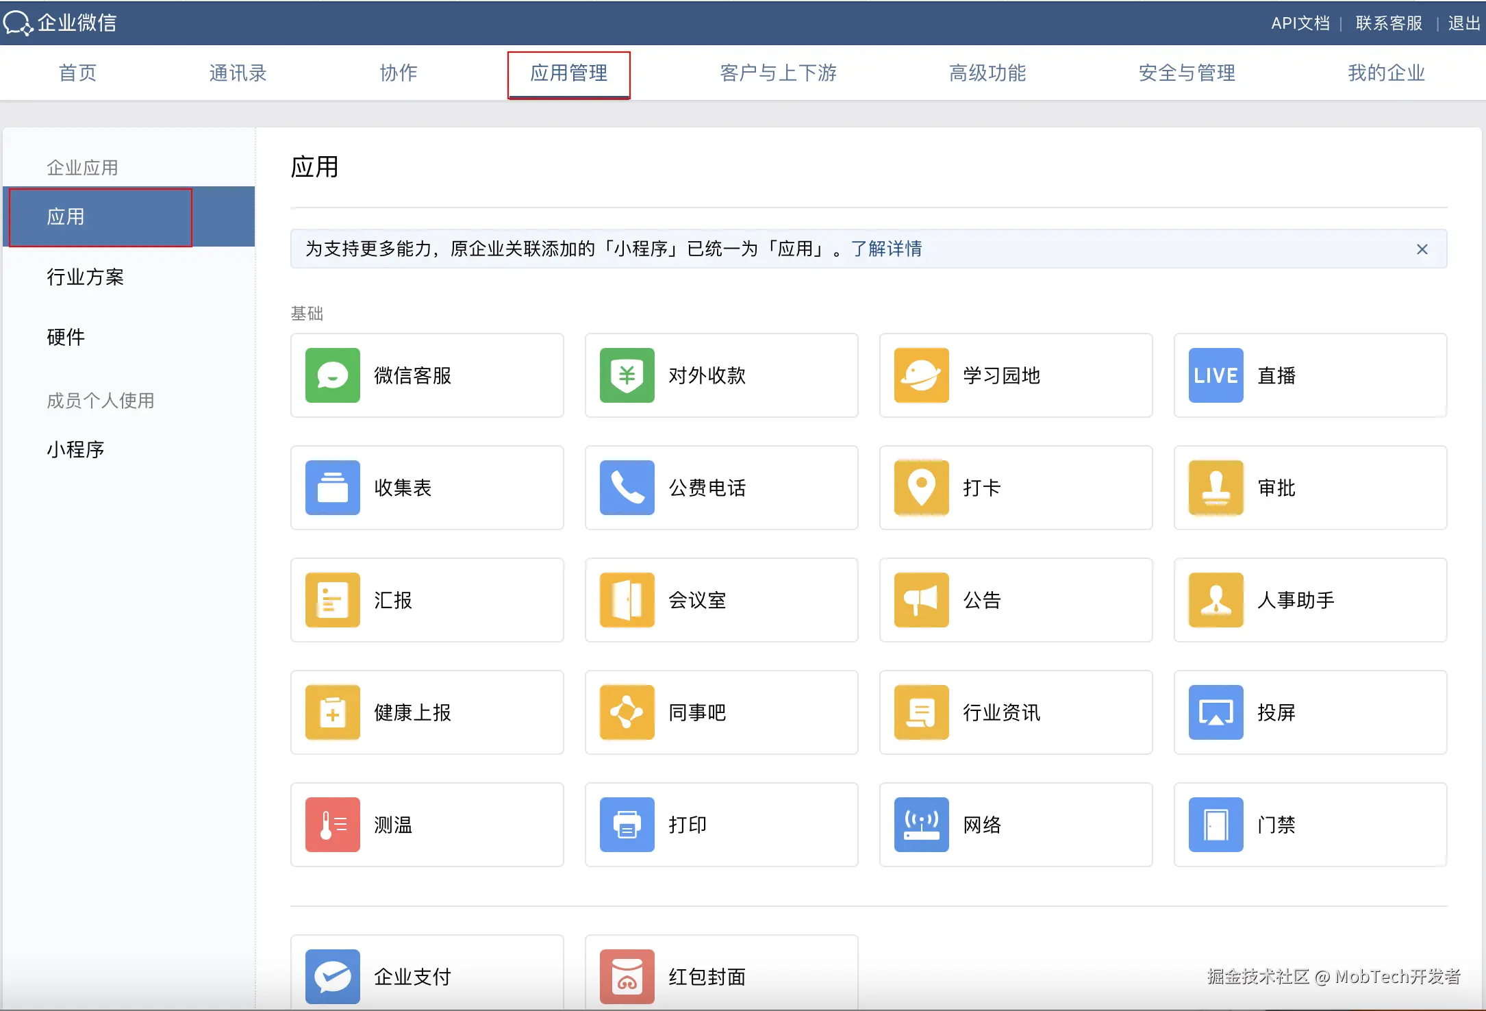Switch to the 通讯录 tab
This screenshot has height=1011, width=1486.
[x=238, y=73]
